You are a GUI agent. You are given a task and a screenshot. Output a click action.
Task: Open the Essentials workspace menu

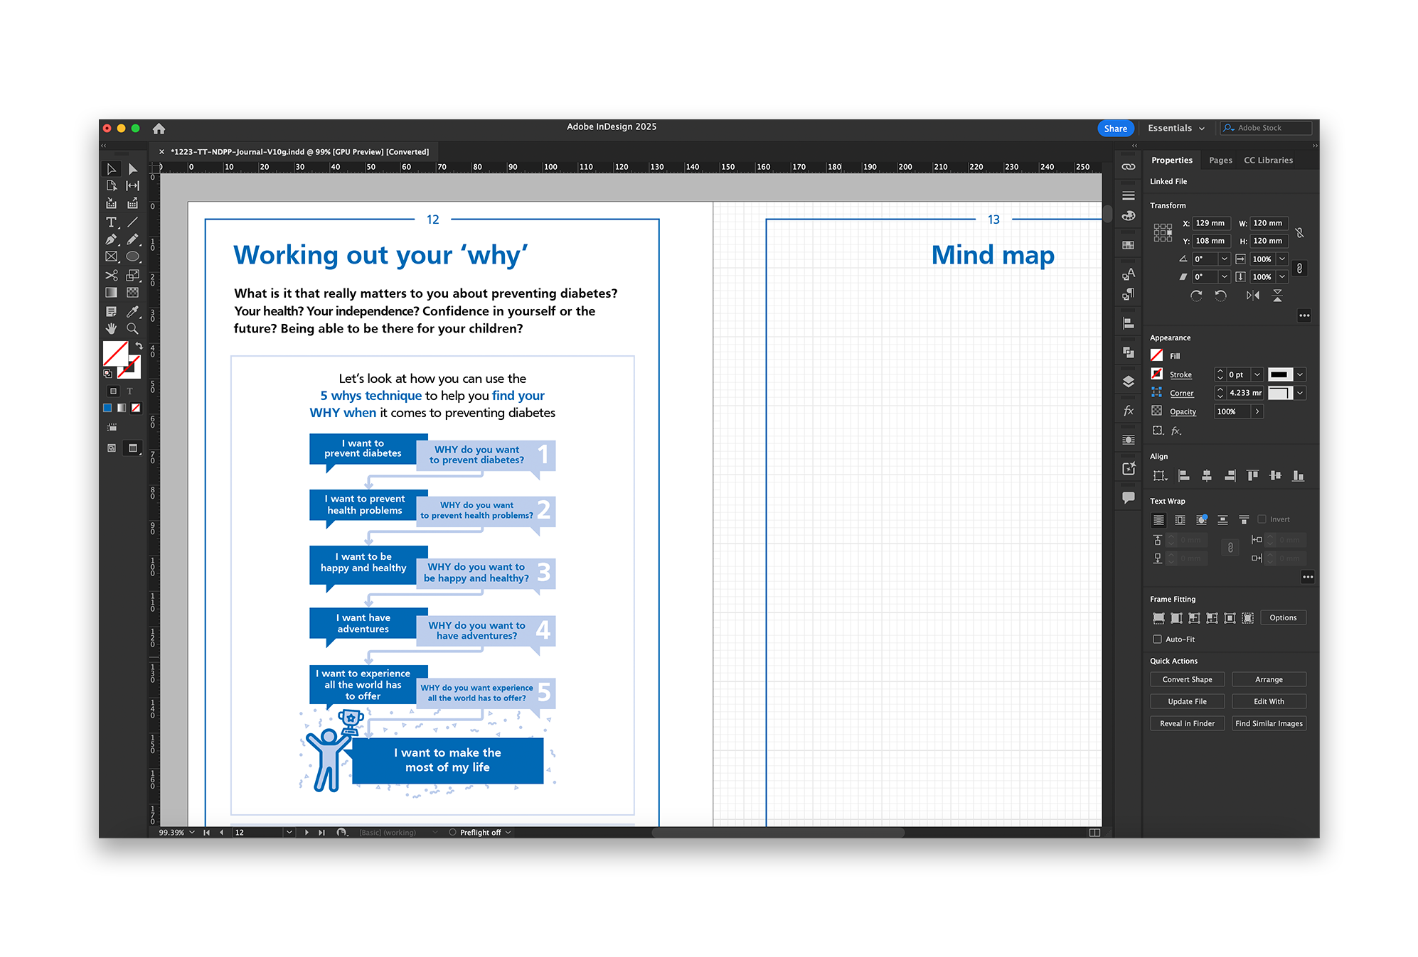point(1176,128)
